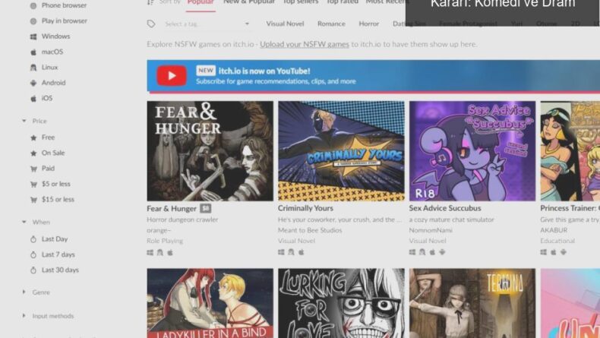Expand the Input methods filter section

[48, 316]
